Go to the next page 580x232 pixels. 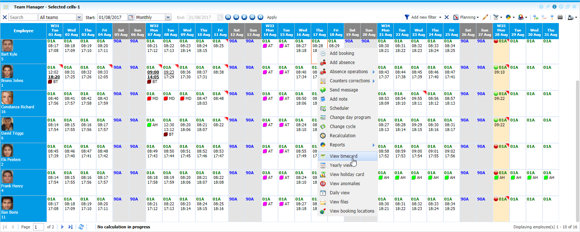[x=62, y=227]
